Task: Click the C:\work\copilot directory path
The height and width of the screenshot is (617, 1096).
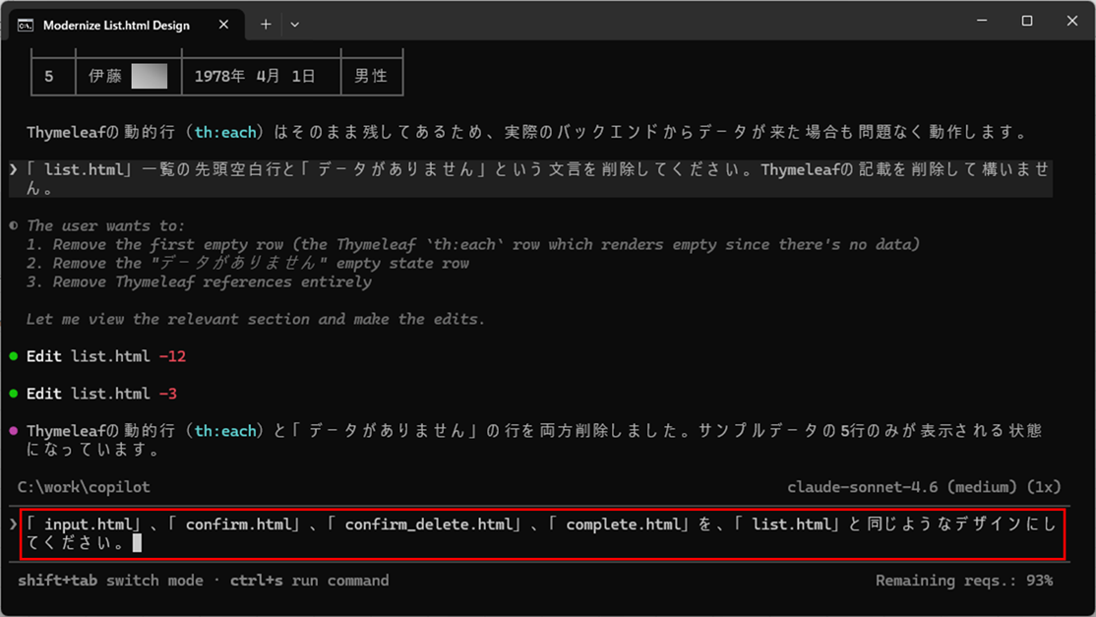Action: (x=84, y=487)
